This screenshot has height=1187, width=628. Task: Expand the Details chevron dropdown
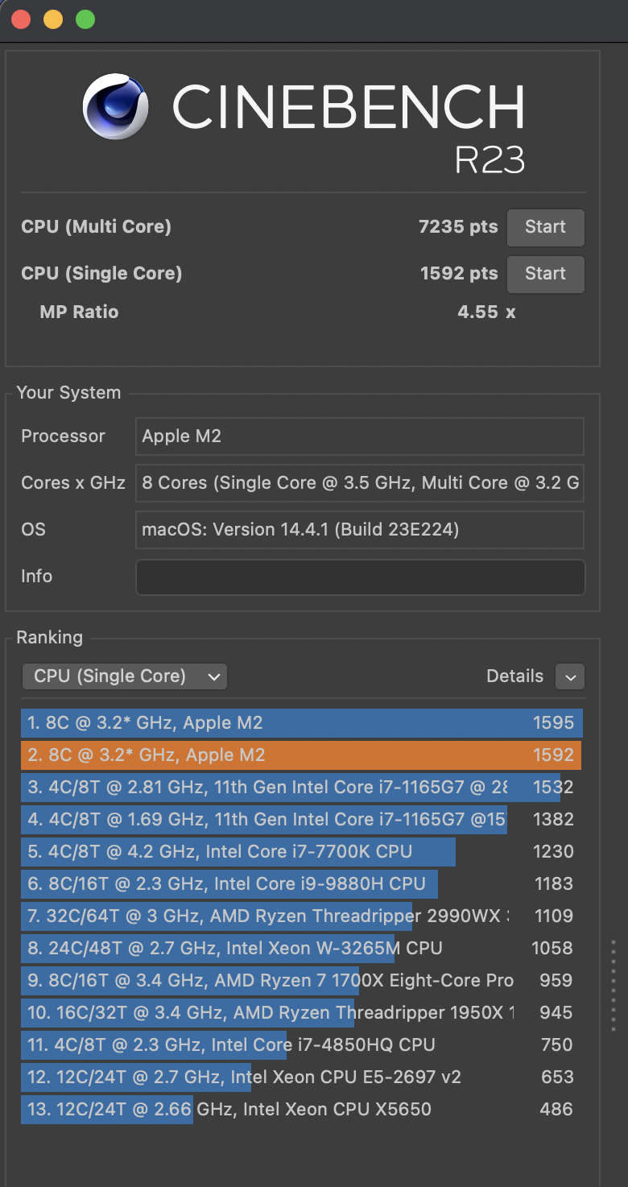coord(570,677)
